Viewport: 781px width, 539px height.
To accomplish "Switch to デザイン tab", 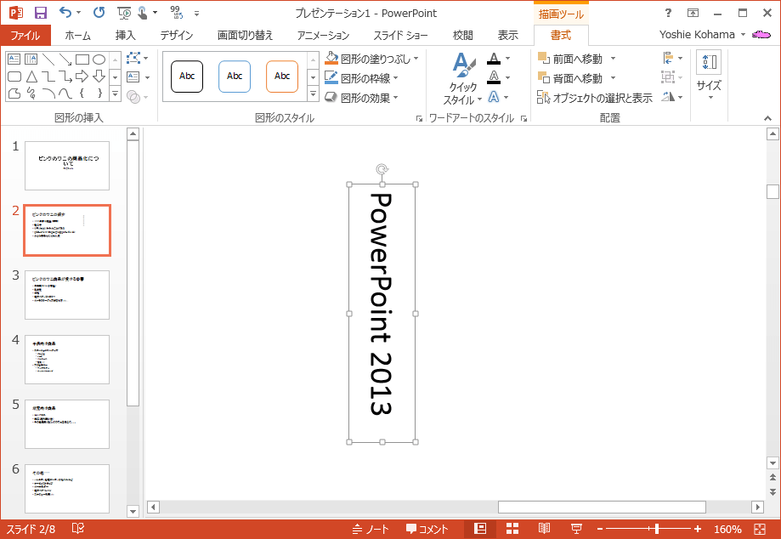I will 176,36.
